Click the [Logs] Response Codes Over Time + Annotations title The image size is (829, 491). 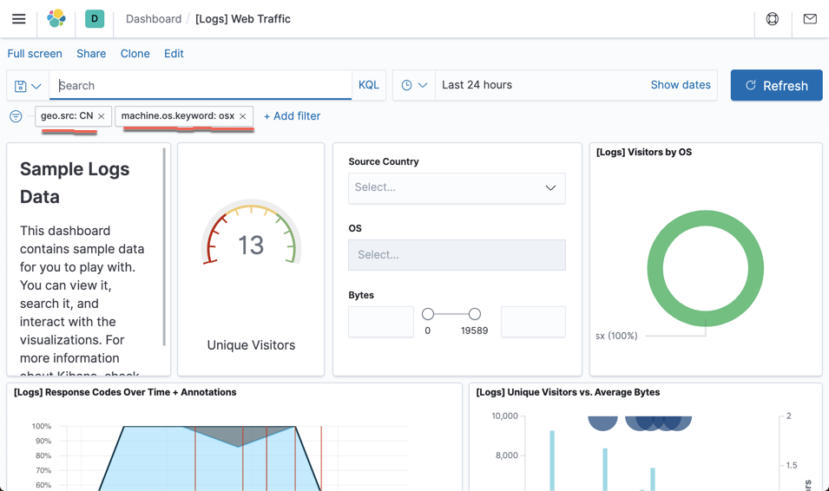[125, 392]
